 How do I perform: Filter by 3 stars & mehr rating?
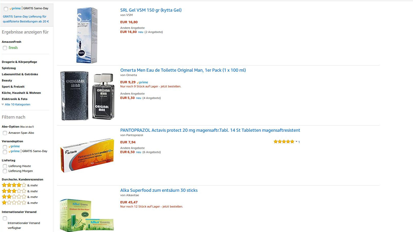pos(14,191)
